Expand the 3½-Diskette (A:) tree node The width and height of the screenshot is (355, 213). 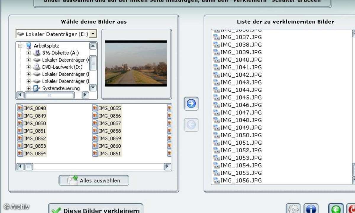[29, 53]
